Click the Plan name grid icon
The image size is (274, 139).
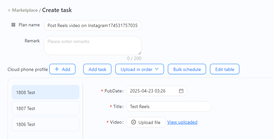[x=13, y=25]
